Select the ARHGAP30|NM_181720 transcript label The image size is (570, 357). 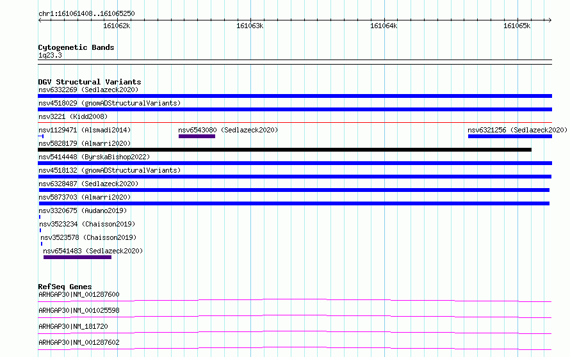coord(73,326)
